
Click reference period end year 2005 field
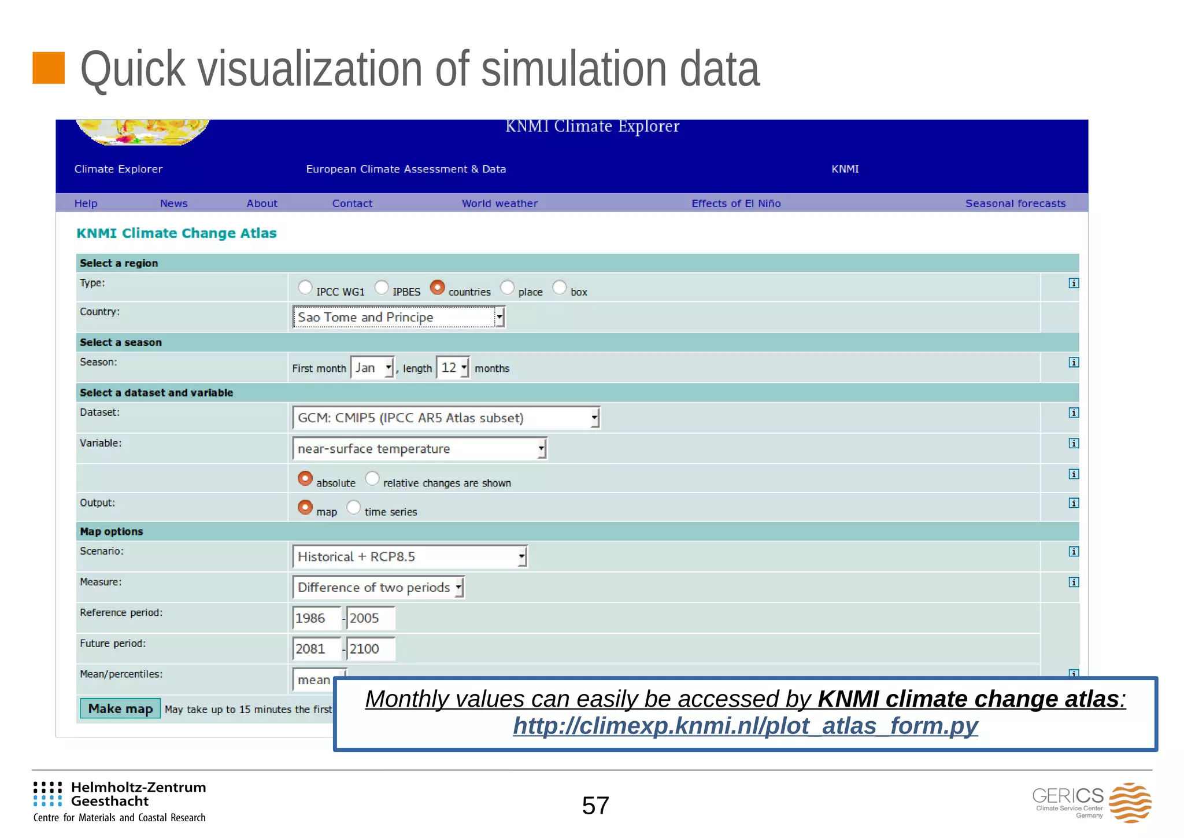point(371,618)
